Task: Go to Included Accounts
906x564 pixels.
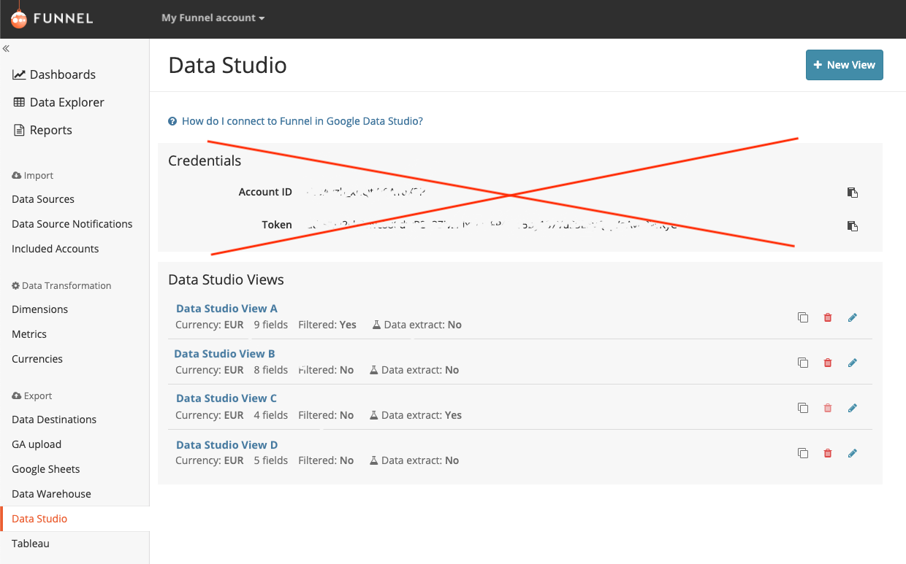Action: (x=56, y=249)
